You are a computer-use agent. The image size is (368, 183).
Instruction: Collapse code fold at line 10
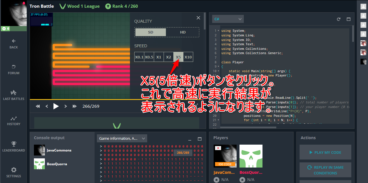click(x=218, y=71)
